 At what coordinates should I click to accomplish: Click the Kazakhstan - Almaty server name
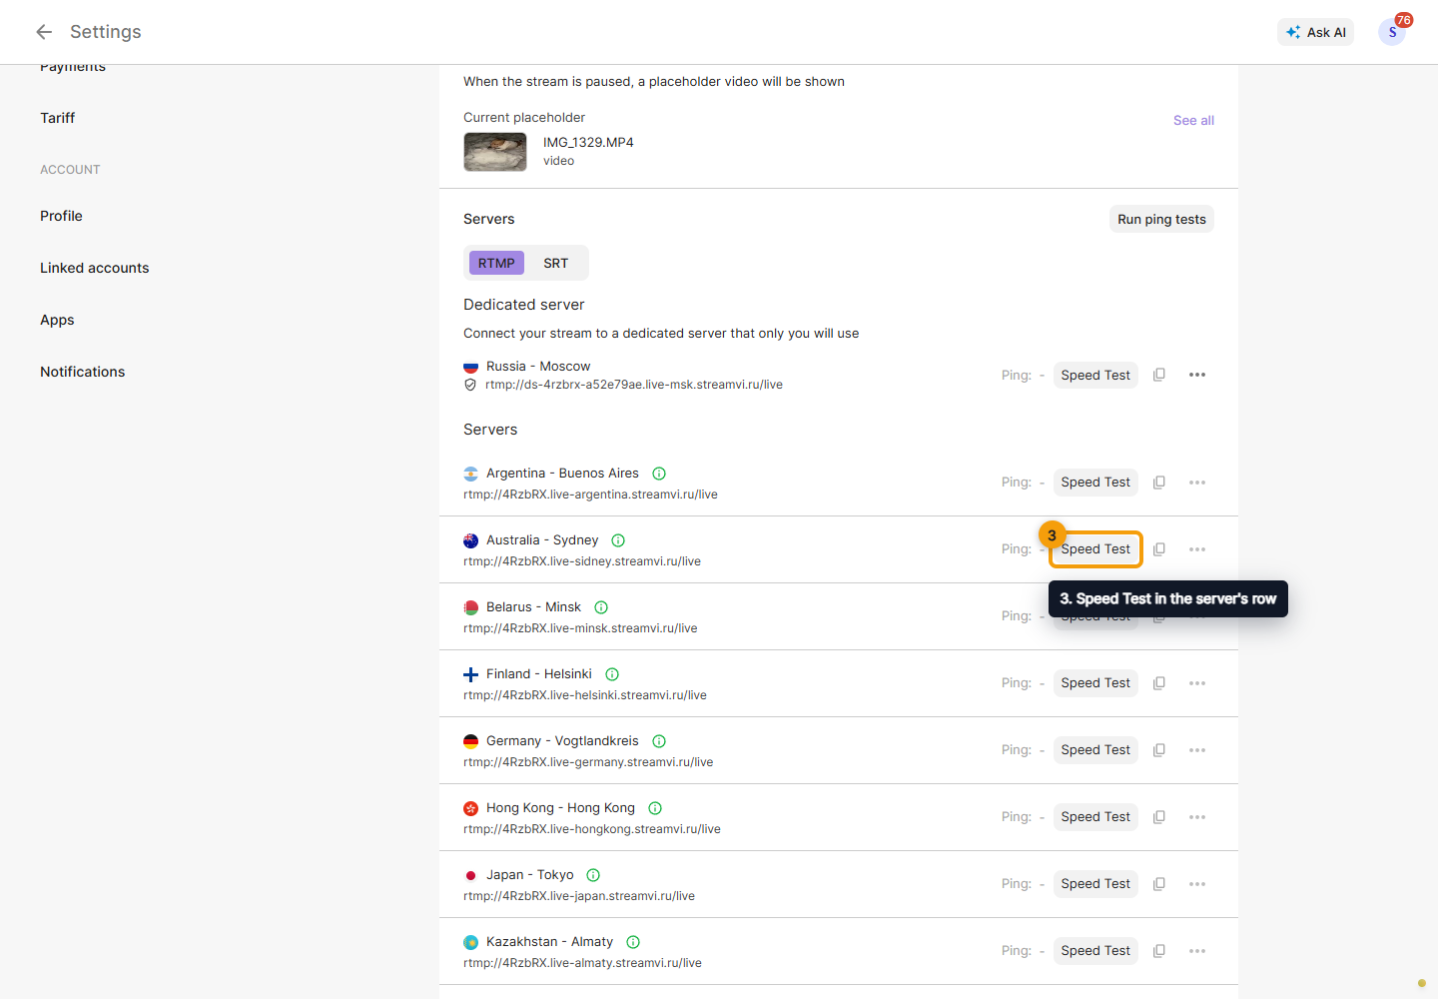pos(549,942)
